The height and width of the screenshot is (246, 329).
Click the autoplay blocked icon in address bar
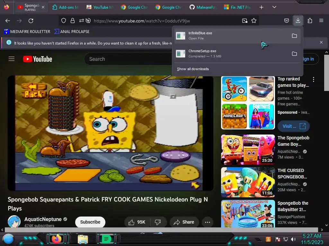point(88,20)
